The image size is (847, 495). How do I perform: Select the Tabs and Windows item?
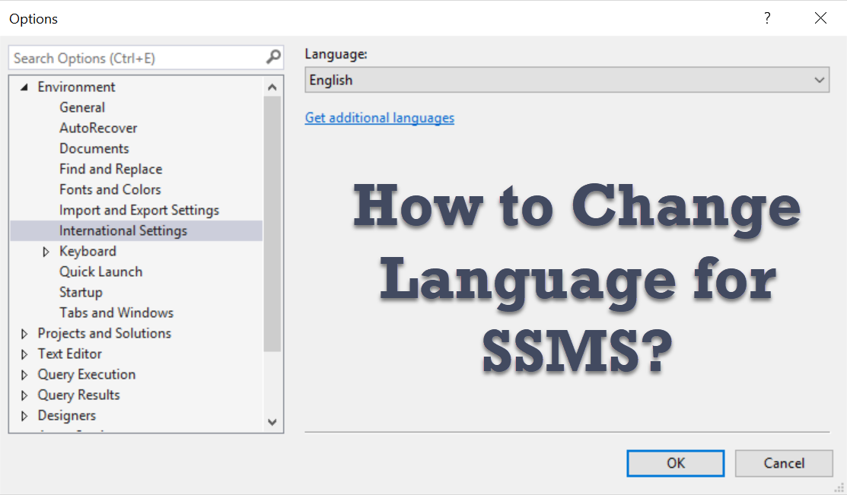[116, 313]
